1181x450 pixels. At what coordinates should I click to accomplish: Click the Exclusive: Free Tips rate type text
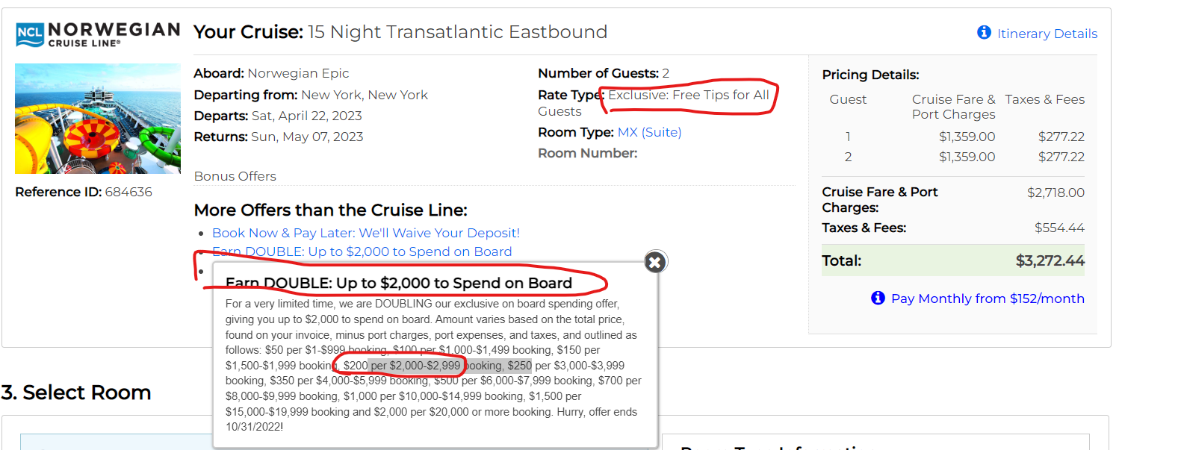[688, 96]
